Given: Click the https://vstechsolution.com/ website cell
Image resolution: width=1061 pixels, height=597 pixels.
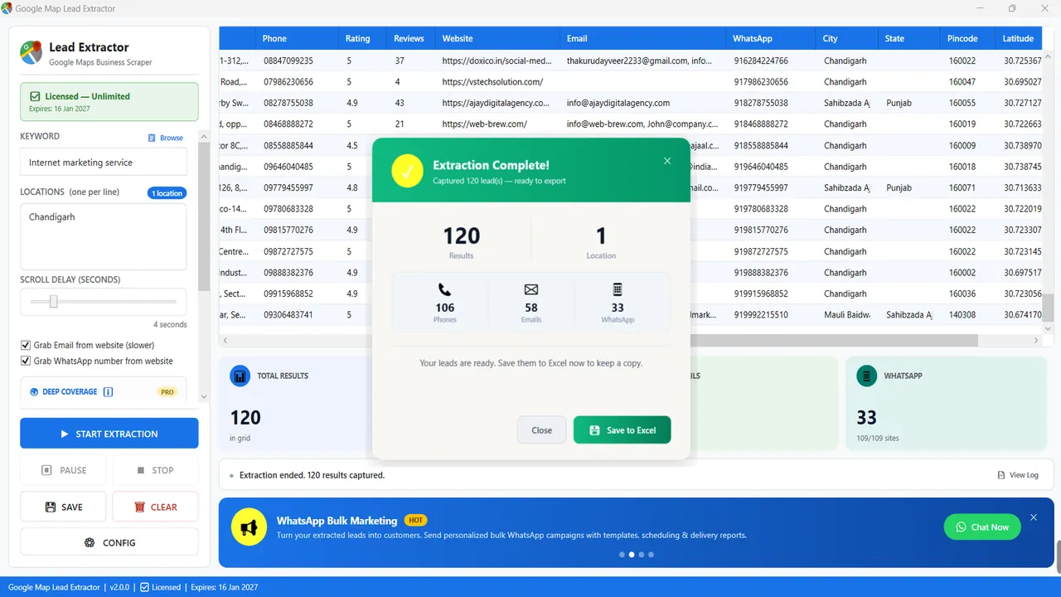Looking at the screenshot, I should (497, 82).
